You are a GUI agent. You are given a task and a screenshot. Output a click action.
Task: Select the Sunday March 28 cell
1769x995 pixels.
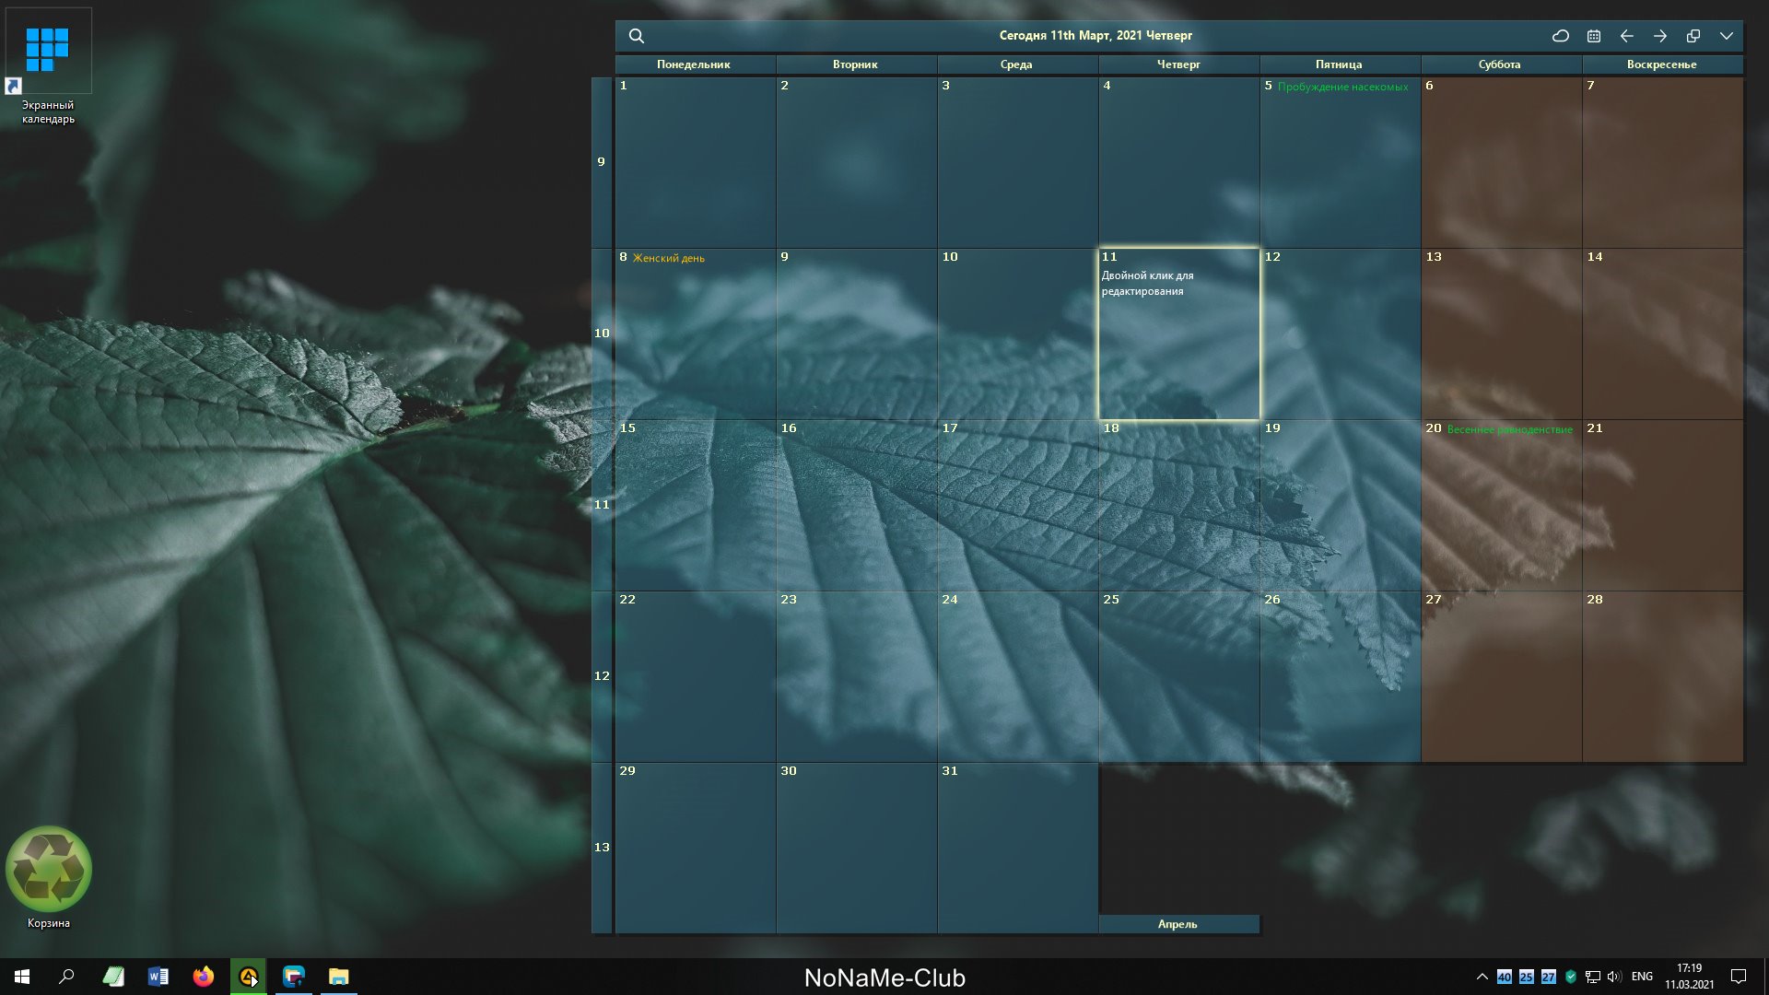pyautogui.click(x=1662, y=677)
